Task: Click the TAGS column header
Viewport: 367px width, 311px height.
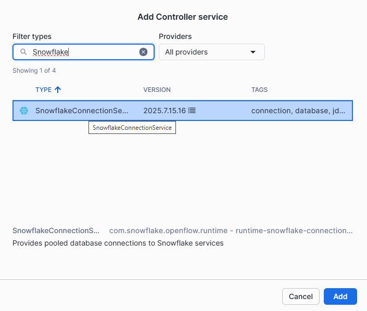Action: pos(259,90)
